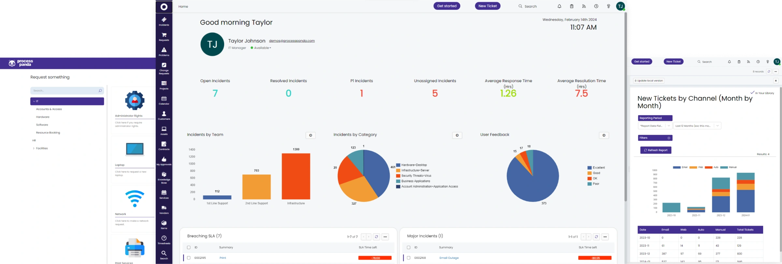Open Projects in the sidebar
Image resolution: width=782 pixels, height=264 pixels.
(164, 85)
